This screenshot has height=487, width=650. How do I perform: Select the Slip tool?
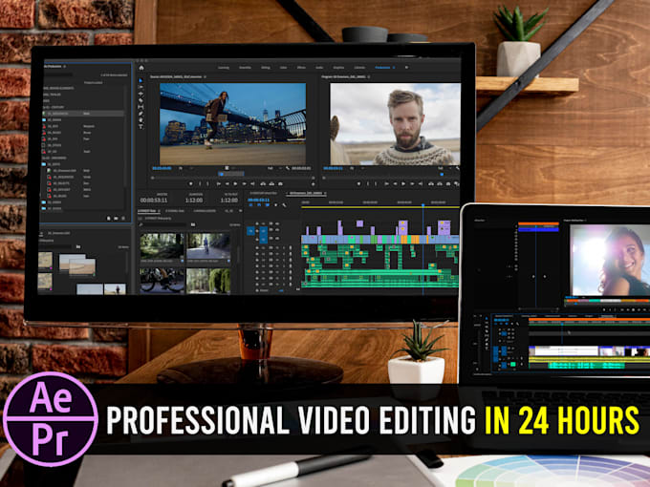click(x=141, y=107)
